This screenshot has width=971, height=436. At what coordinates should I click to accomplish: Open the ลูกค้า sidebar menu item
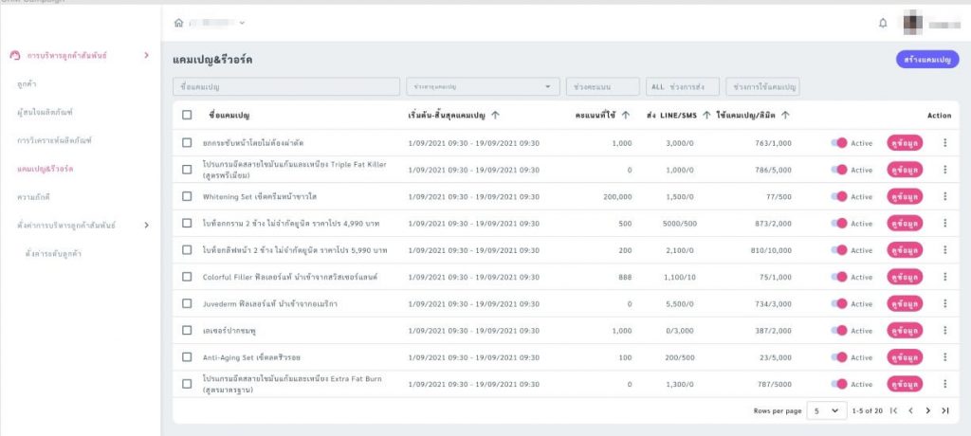click(x=27, y=83)
